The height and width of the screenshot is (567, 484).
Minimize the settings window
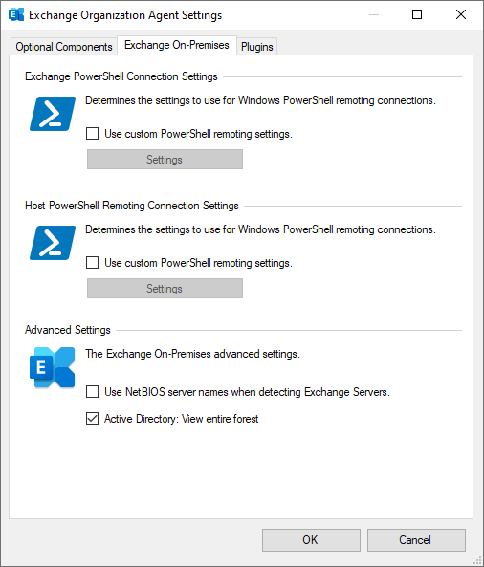click(374, 14)
